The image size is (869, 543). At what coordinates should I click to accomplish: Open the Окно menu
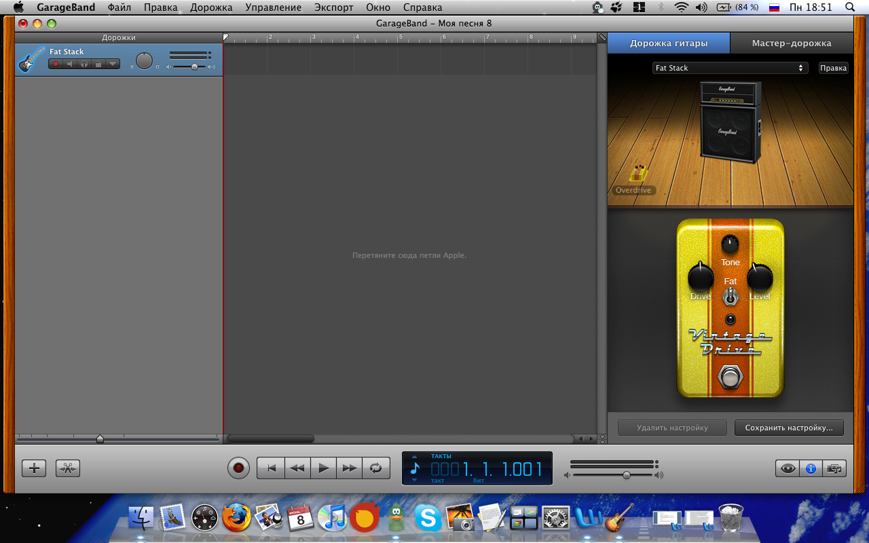click(x=378, y=7)
